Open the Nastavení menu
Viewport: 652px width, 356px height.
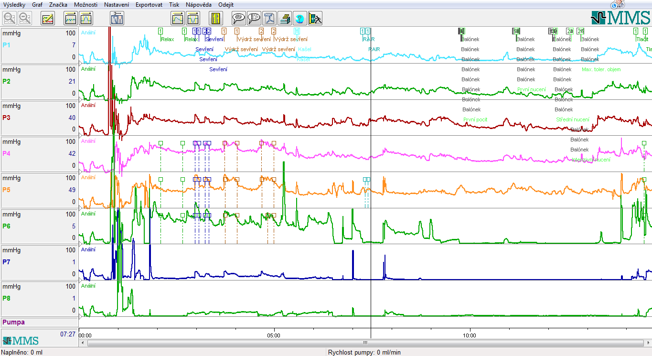pyautogui.click(x=117, y=4)
